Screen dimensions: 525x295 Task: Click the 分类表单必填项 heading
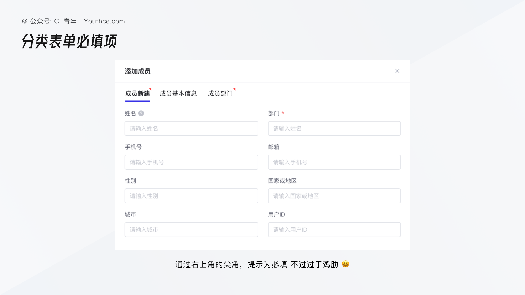tap(69, 42)
